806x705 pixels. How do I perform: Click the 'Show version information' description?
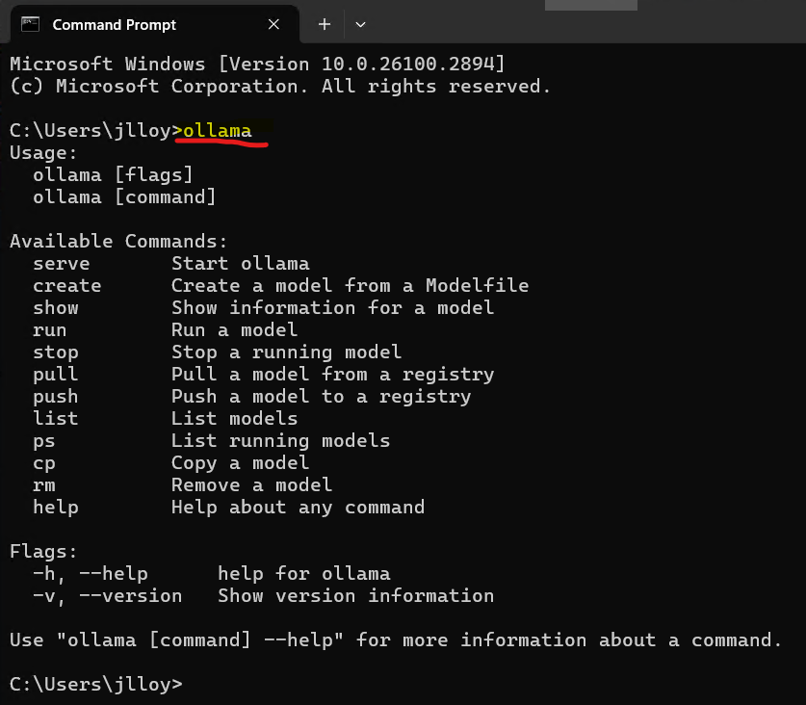[355, 596]
